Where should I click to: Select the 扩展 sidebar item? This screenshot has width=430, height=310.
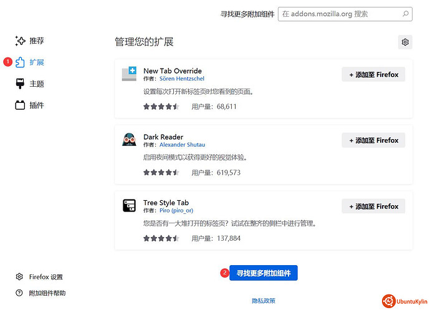click(30, 62)
